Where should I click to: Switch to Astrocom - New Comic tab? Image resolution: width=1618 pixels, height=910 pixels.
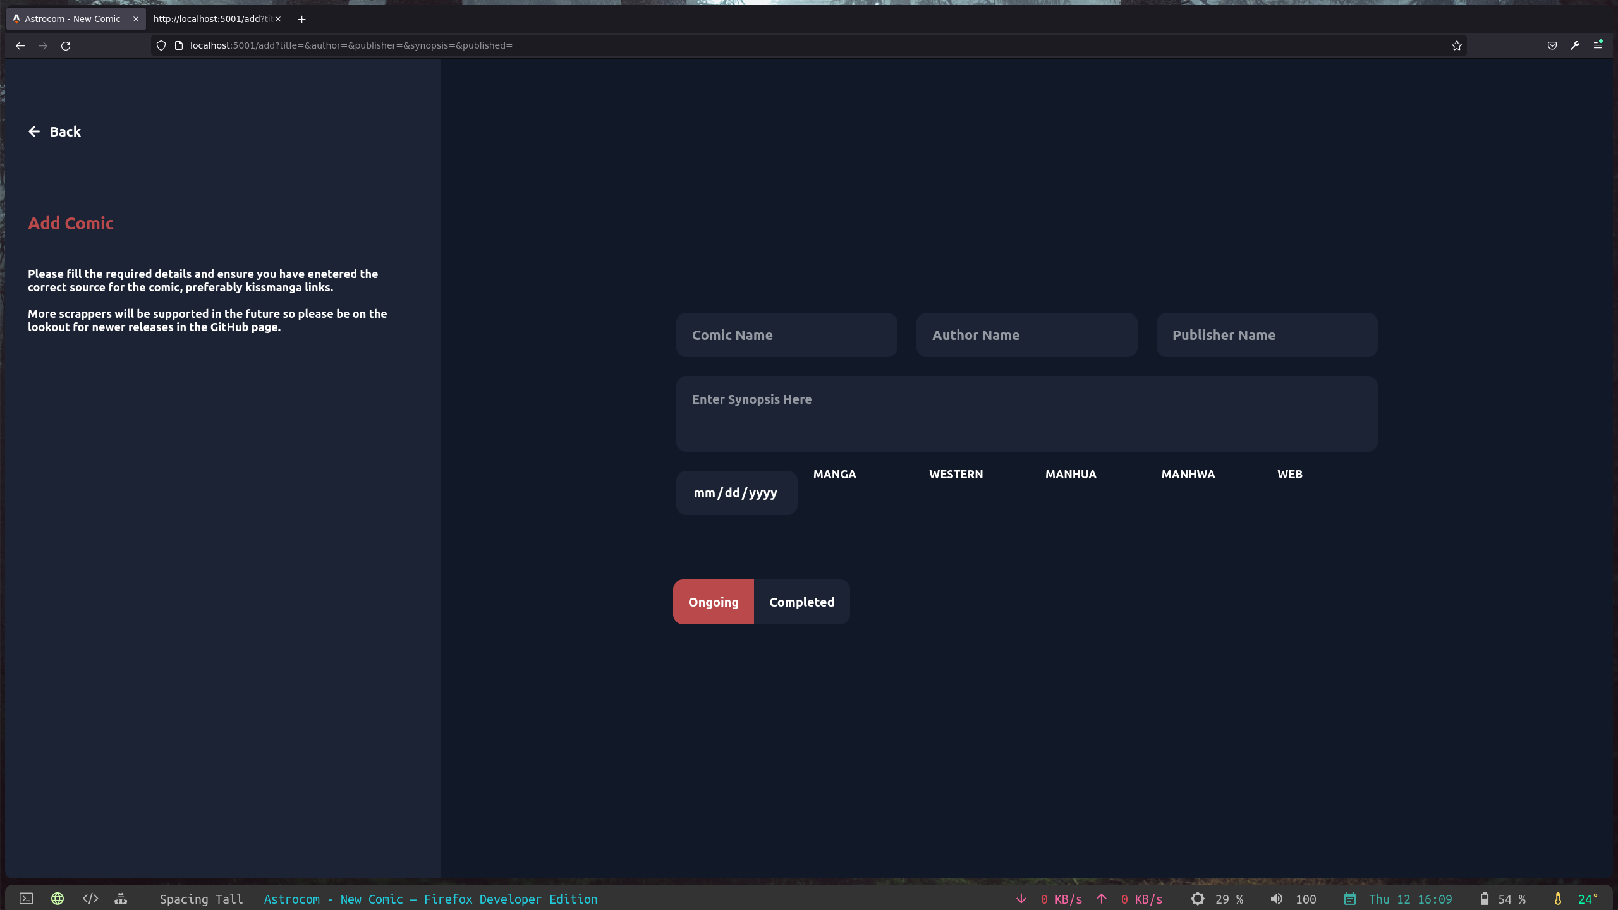[76, 19]
